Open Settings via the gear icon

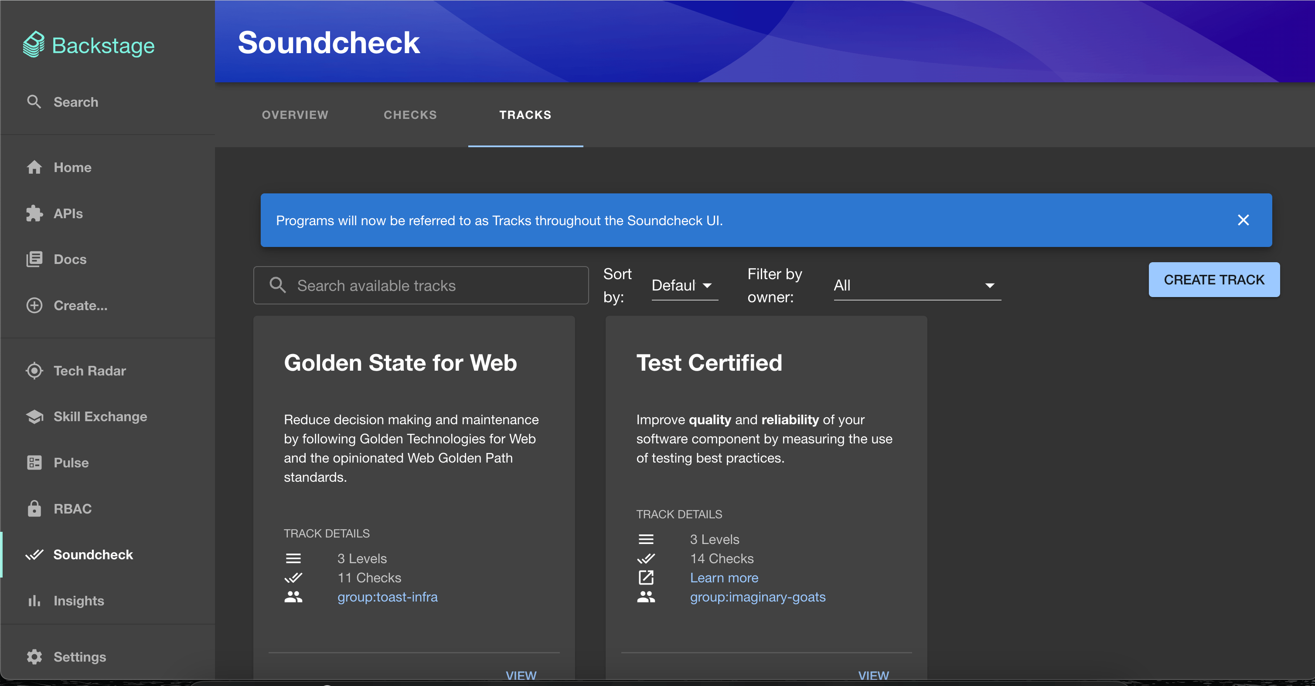click(x=34, y=656)
